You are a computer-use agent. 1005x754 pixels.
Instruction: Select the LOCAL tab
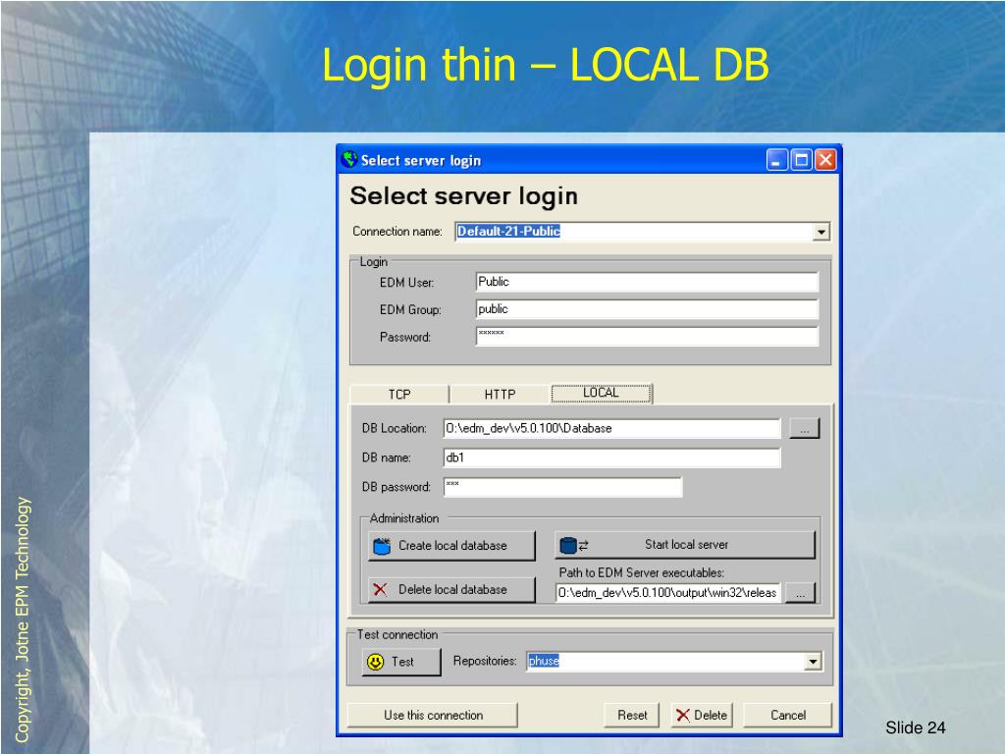click(x=601, y=393)
